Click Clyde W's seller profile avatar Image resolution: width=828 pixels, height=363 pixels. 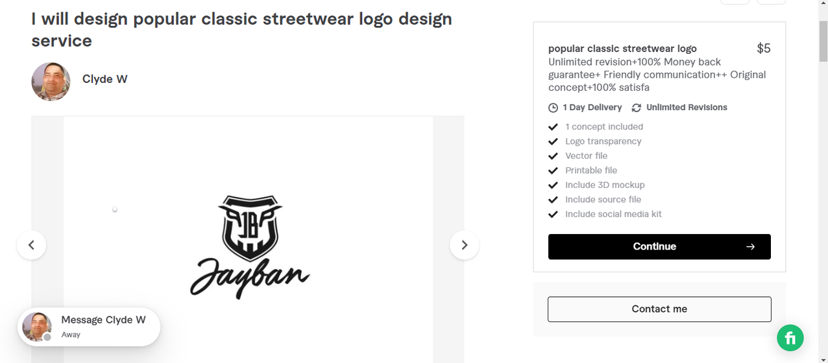(51, 82)
